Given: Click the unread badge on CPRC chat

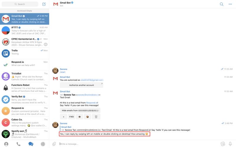Looking at the screenshot, I should [46, 44].
